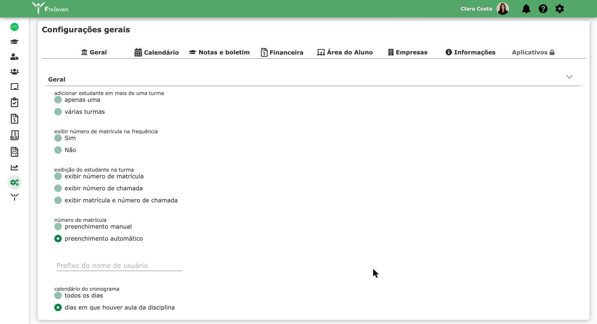
Task: Select 'exibir matrícula e número de chamada'
Action: (58, 200)
